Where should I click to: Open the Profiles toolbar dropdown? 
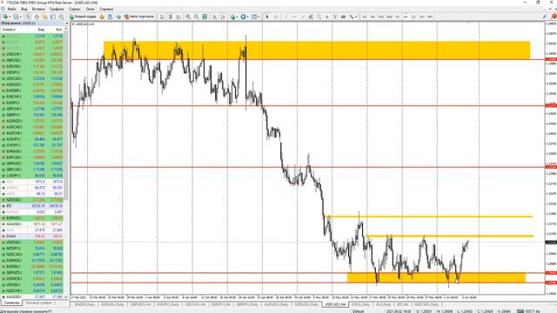point(17,17)
